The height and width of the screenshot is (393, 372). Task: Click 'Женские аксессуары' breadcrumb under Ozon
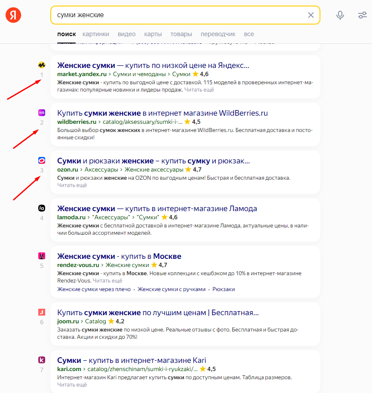tap(154, 169)
